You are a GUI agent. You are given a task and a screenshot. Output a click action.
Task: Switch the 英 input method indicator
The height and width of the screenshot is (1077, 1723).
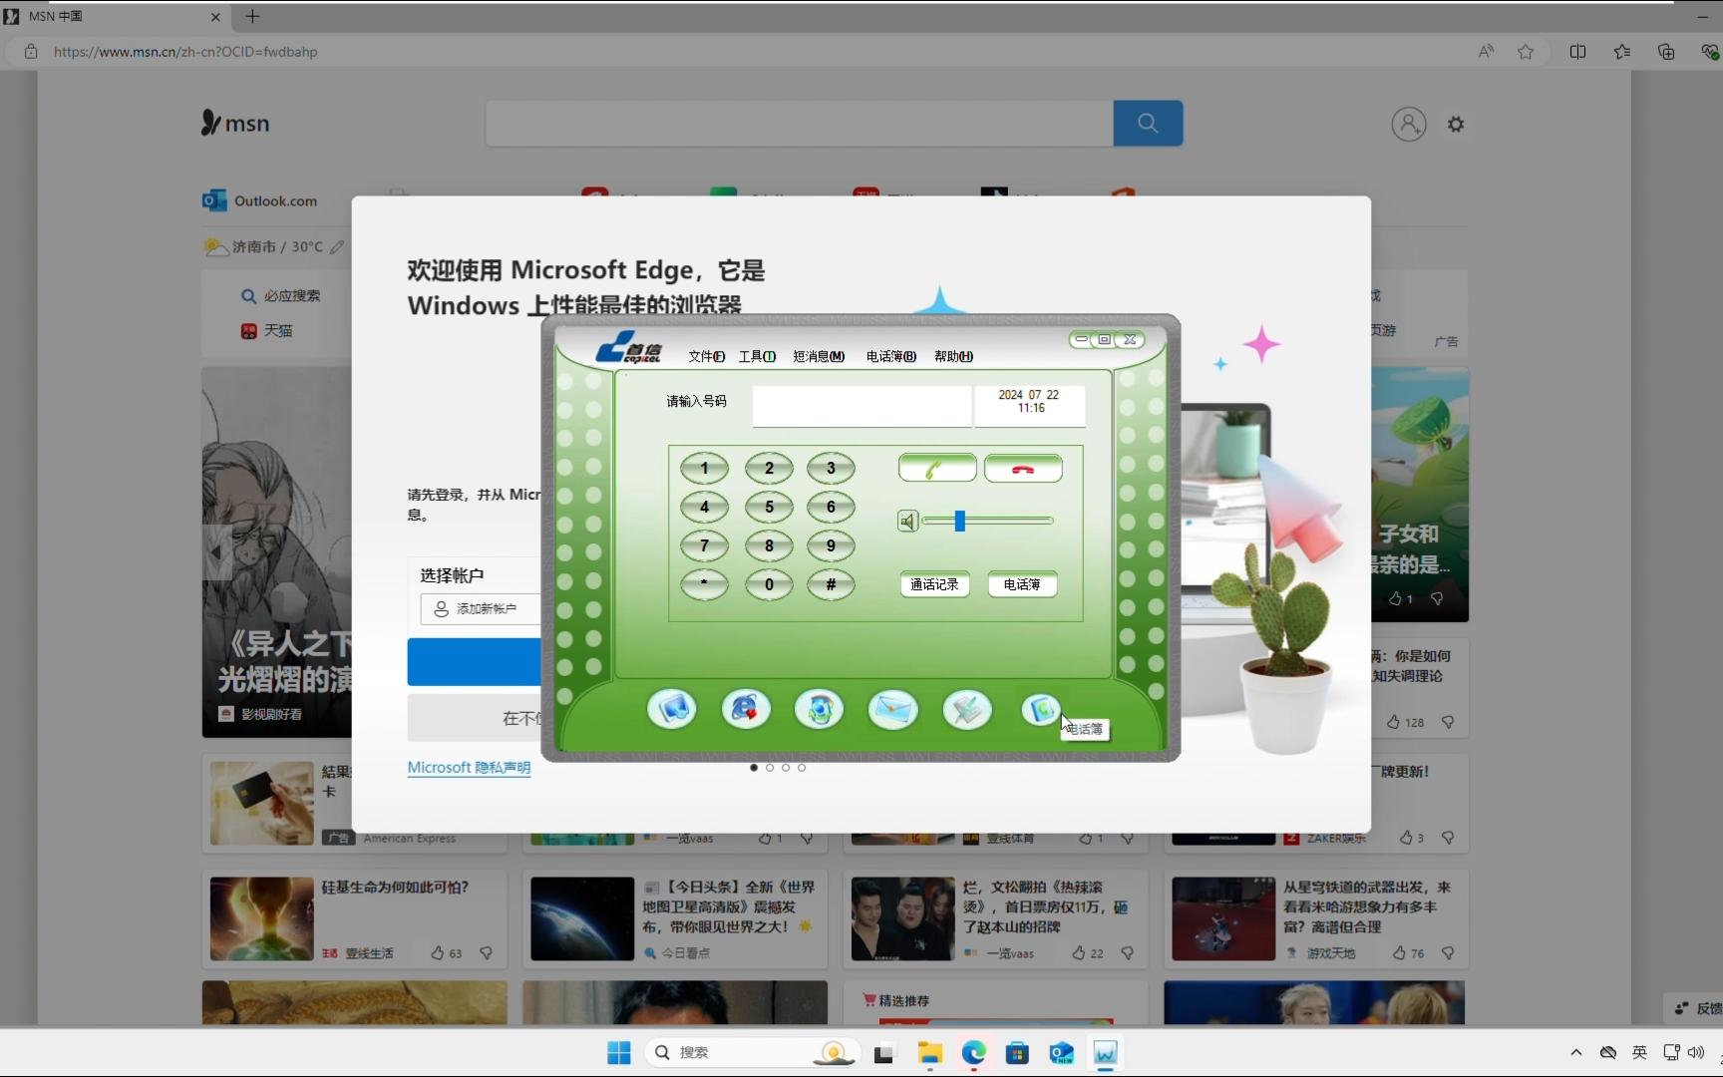point(1640,1053)
